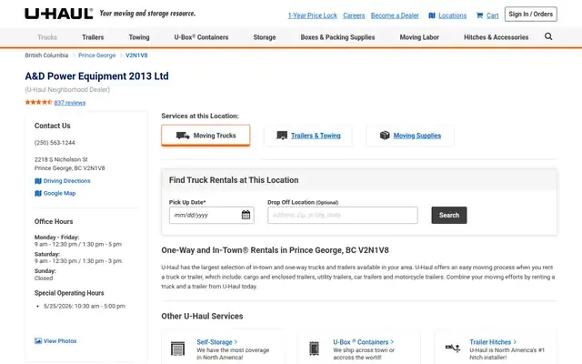This screenshot has width=582, height=364.
Task: Open the Driving Directions link
Action: coord(66,181)
